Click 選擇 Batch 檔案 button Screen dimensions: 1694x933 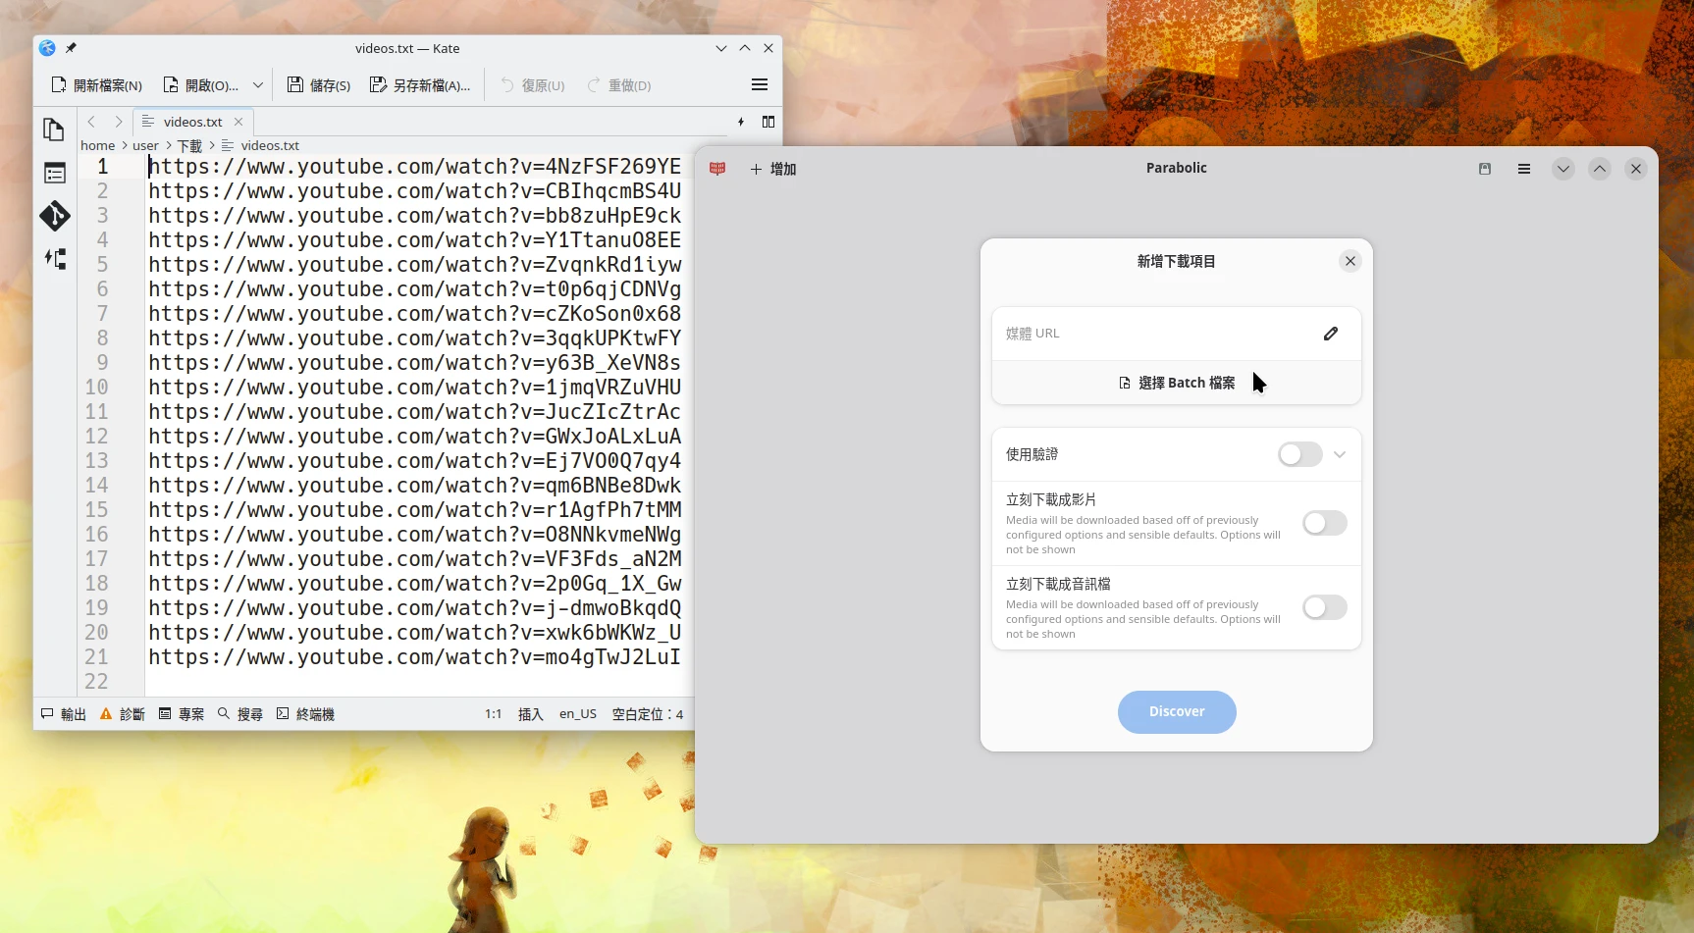click(x=1177, y=383)
